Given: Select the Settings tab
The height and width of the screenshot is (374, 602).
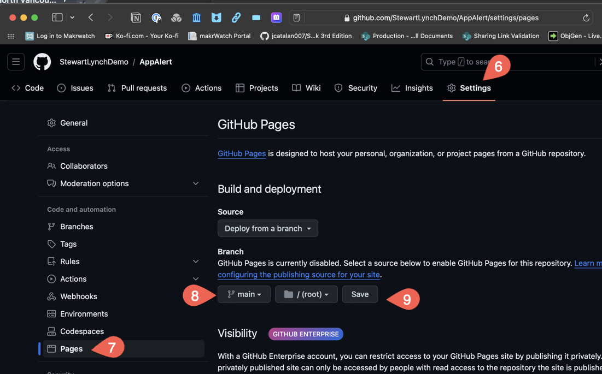Looking at the screenshot, I should pyautogui.click(x=469, y=88).
